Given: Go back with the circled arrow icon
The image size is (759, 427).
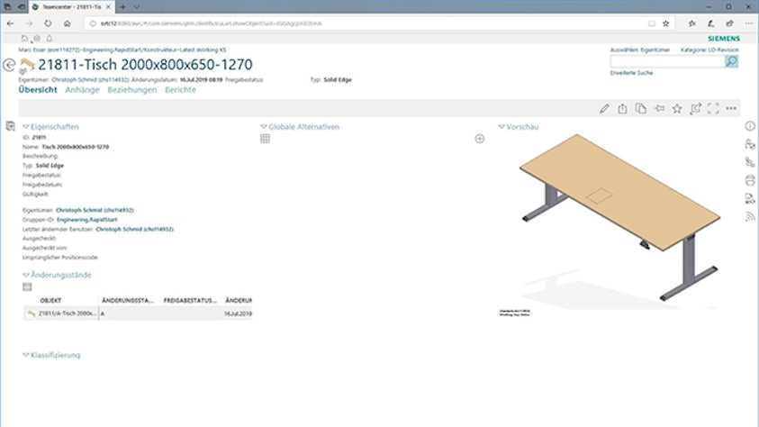Looking at the screenshot, I should pos(9,65).
